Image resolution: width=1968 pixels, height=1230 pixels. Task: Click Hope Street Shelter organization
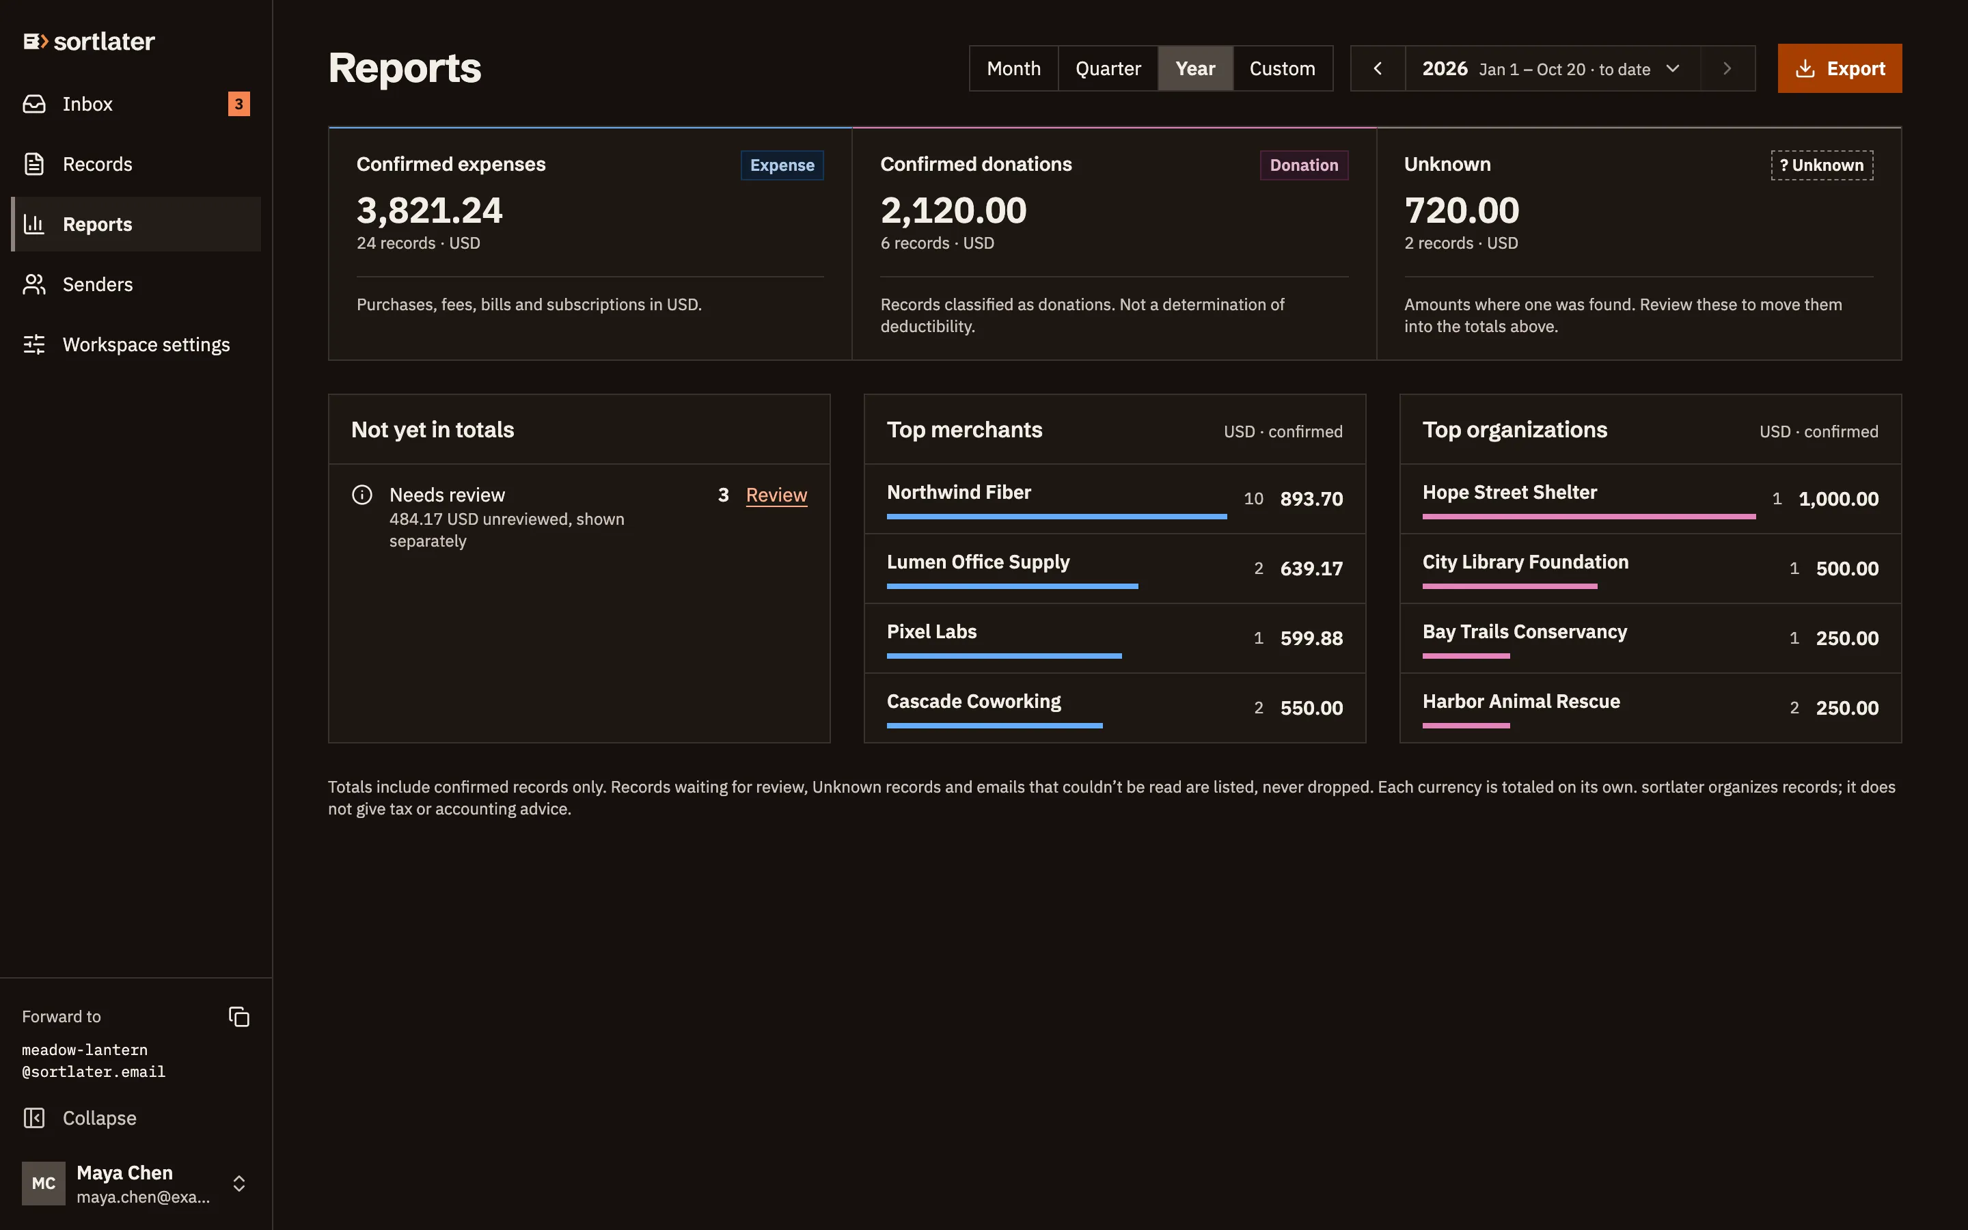click(1650, 499)
